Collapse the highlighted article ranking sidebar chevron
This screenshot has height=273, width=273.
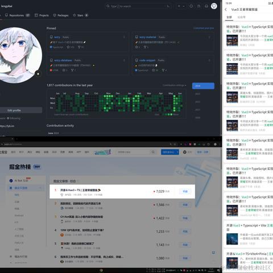click(x=40, y=188)
